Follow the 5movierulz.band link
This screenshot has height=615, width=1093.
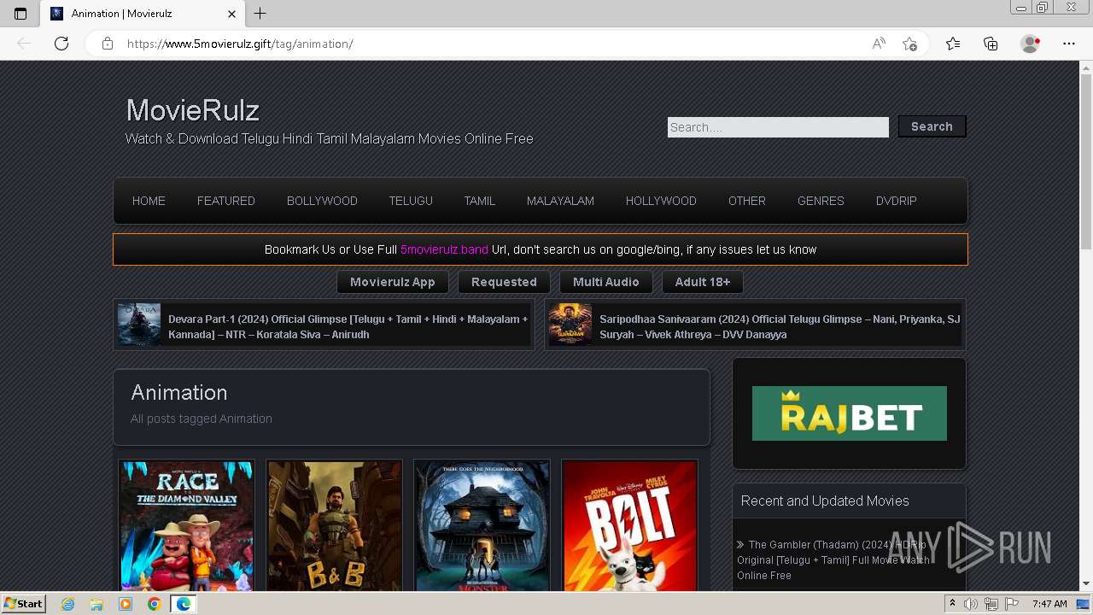pyautogui.click(x=444, y=249)
